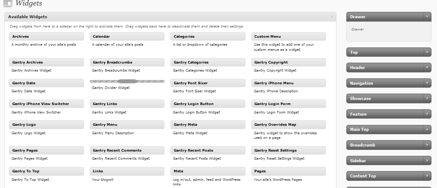The image size is (437, 188).
Task: Click the Widgets page icon
Action: [8, 3]
